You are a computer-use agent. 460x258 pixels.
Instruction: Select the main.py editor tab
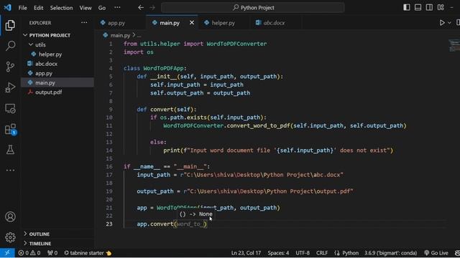(170, 23)
